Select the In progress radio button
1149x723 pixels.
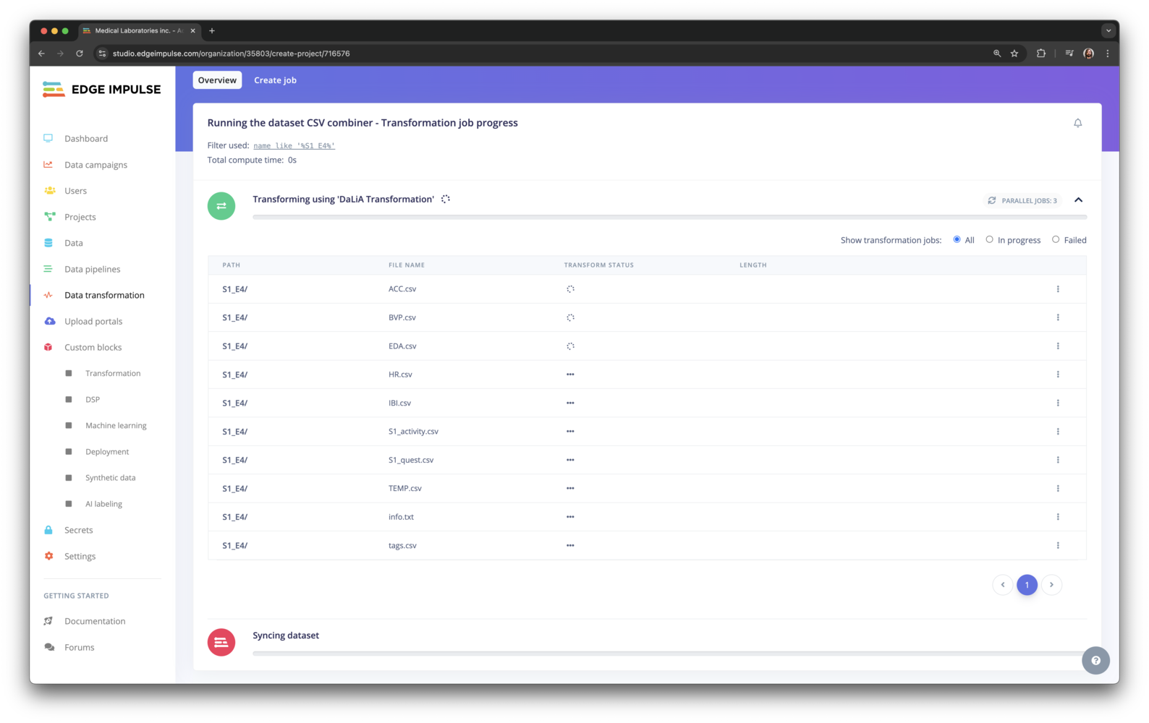click(989, 239)
